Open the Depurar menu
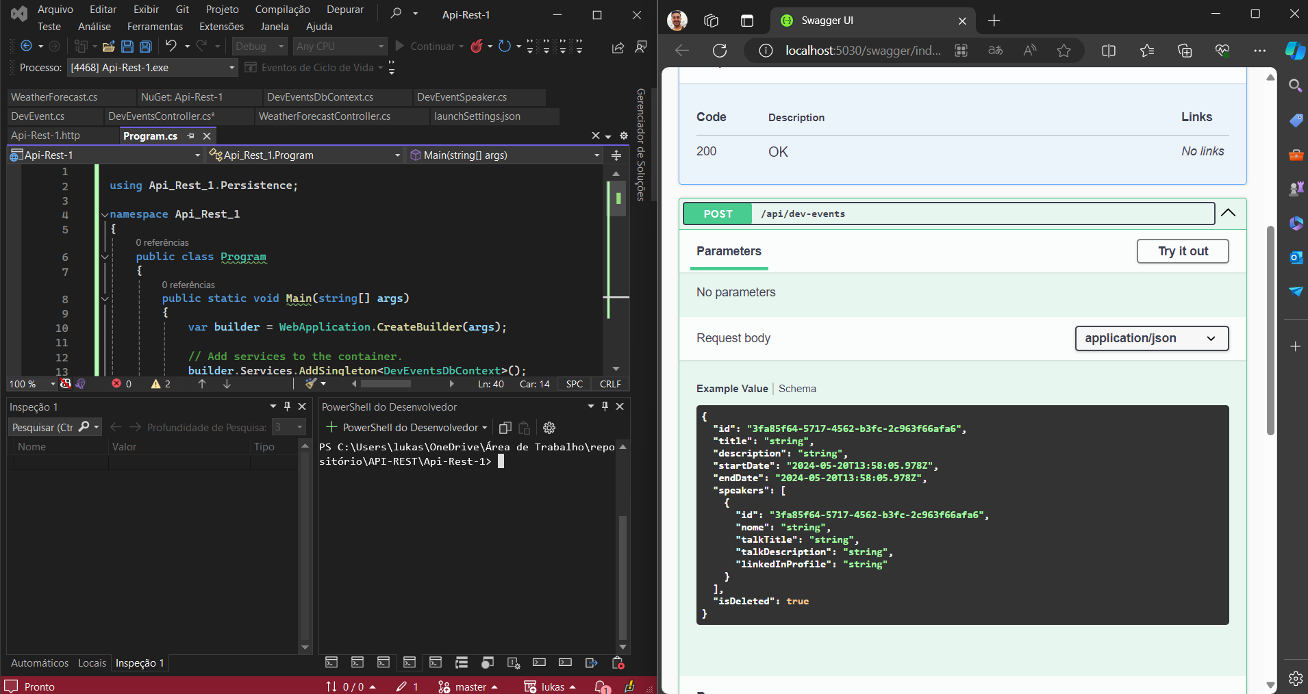 345,10
